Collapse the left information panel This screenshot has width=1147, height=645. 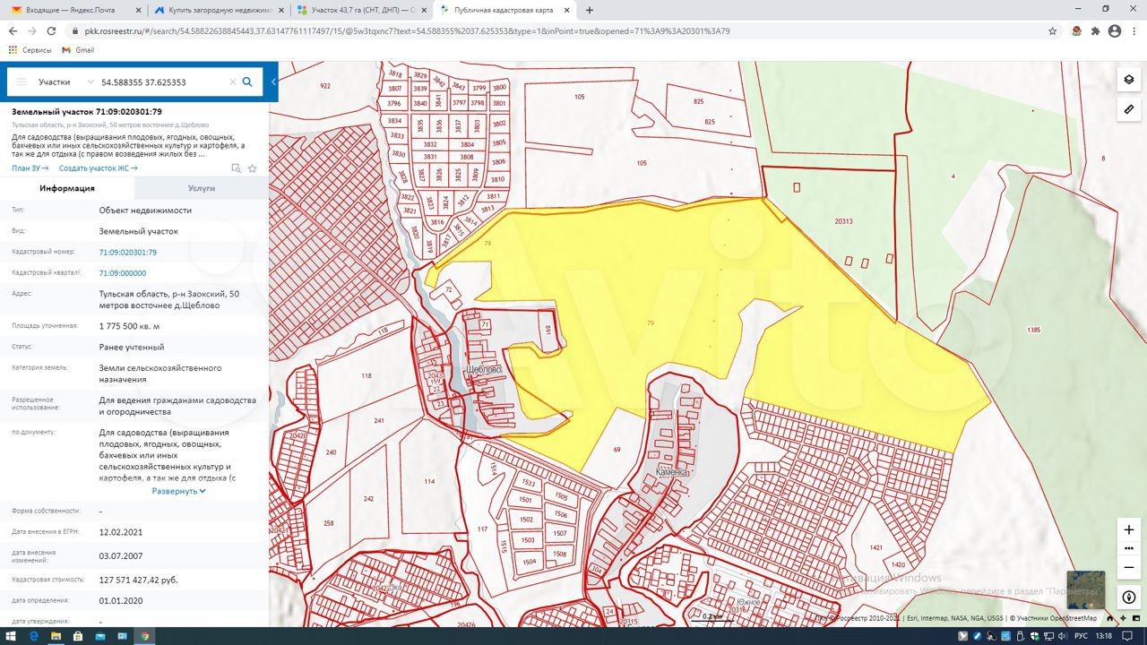pos(273,82)
